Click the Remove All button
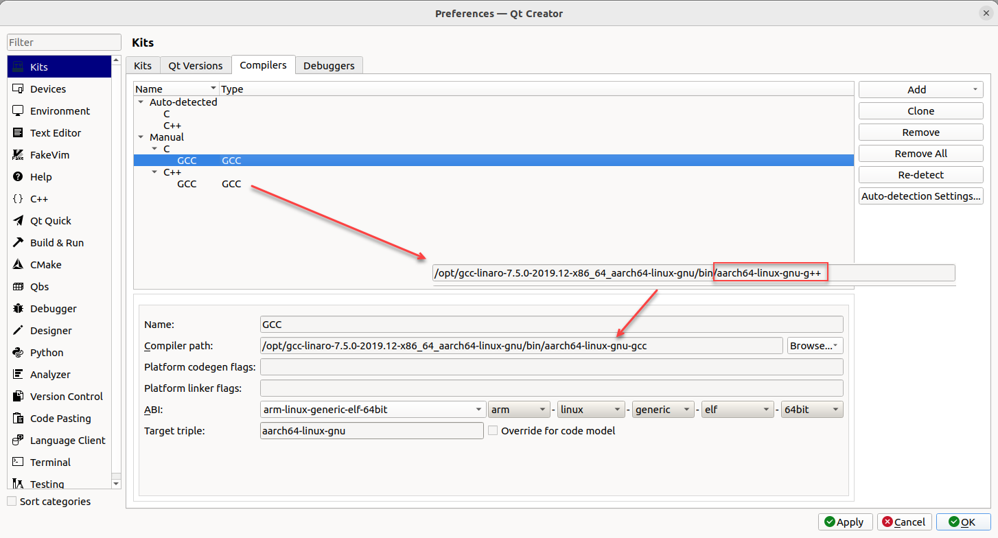 click(x=921, y=154)
